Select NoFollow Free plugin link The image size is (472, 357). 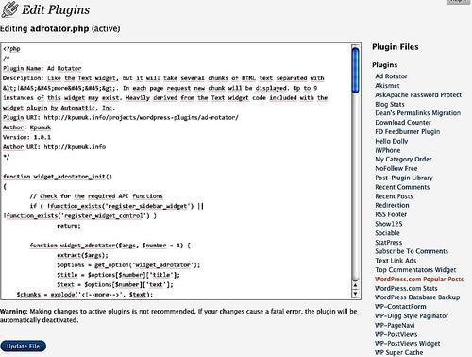click(x=396, y=168)
